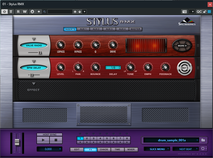Viewport: 213px width, 158px height.
Task: Enable Read automation (R) button
Action: pyautogui.click(x=18, y=12)
